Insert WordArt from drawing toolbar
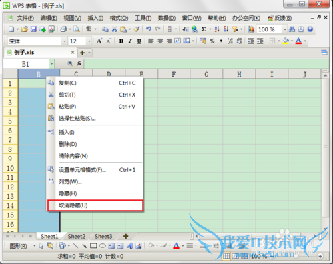The height and width of the screenshot is (264, 333). point(129,246)
